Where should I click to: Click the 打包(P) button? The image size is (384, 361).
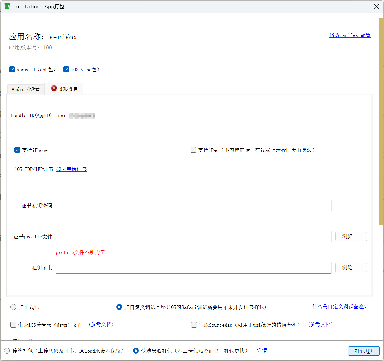pos(364,351)
